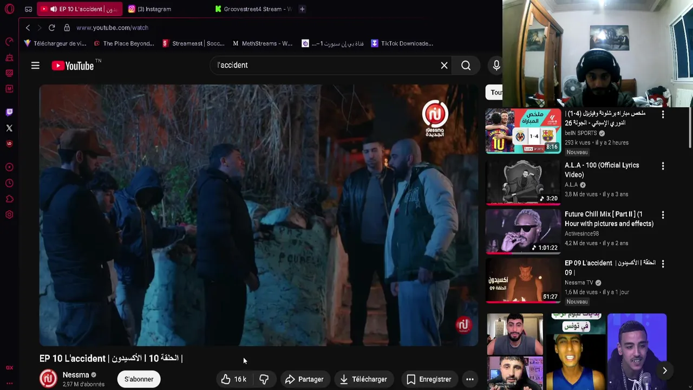
Task: Open Nessma channel avatar
Action: click(48, 379)
